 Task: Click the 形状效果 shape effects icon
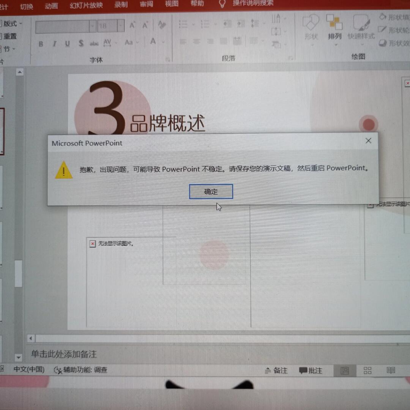(383, 43)
